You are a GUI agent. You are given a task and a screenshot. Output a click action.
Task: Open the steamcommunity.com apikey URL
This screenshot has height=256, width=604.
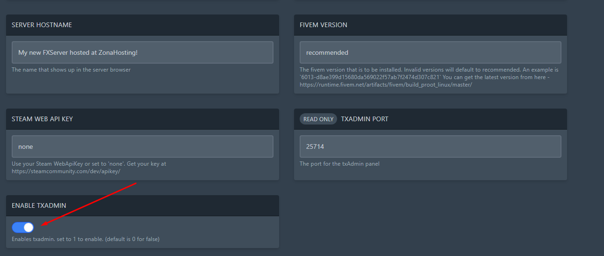click(x=66, y=171)
